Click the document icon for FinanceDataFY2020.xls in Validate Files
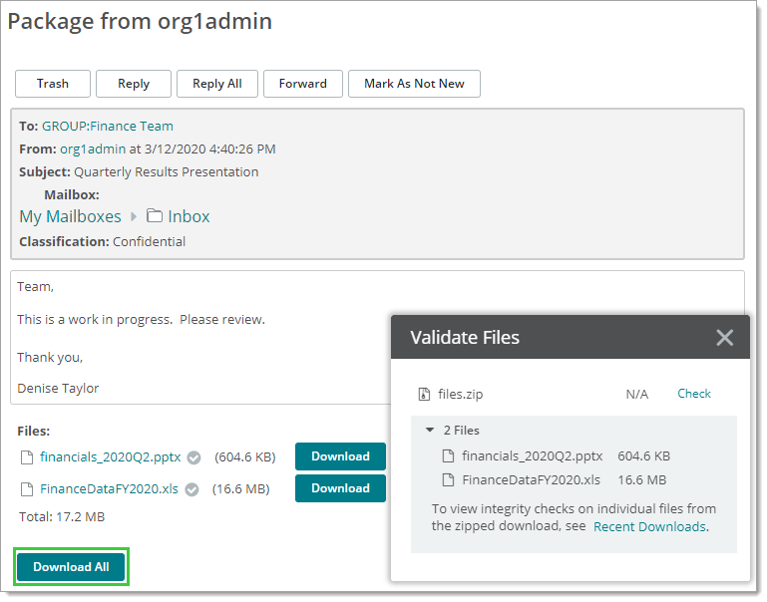Image resolution: width=767 pixels, height=602 pixels. (448, 479)
